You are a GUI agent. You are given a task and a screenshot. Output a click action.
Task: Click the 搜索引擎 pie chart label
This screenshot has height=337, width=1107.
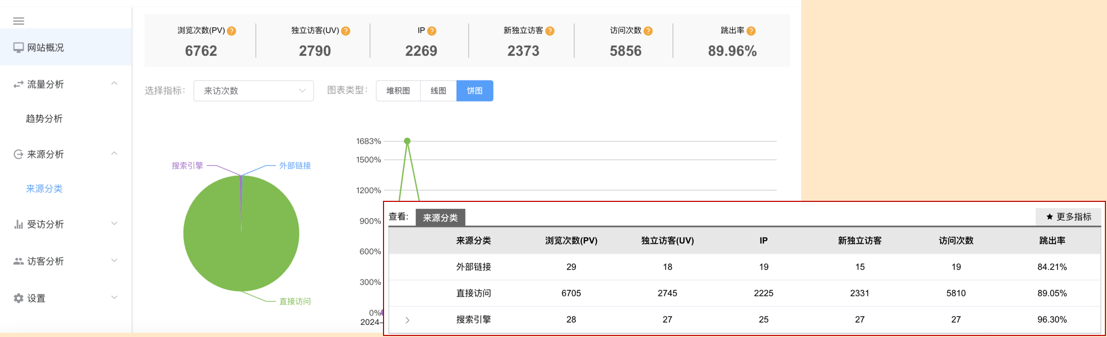pos(187,166)
